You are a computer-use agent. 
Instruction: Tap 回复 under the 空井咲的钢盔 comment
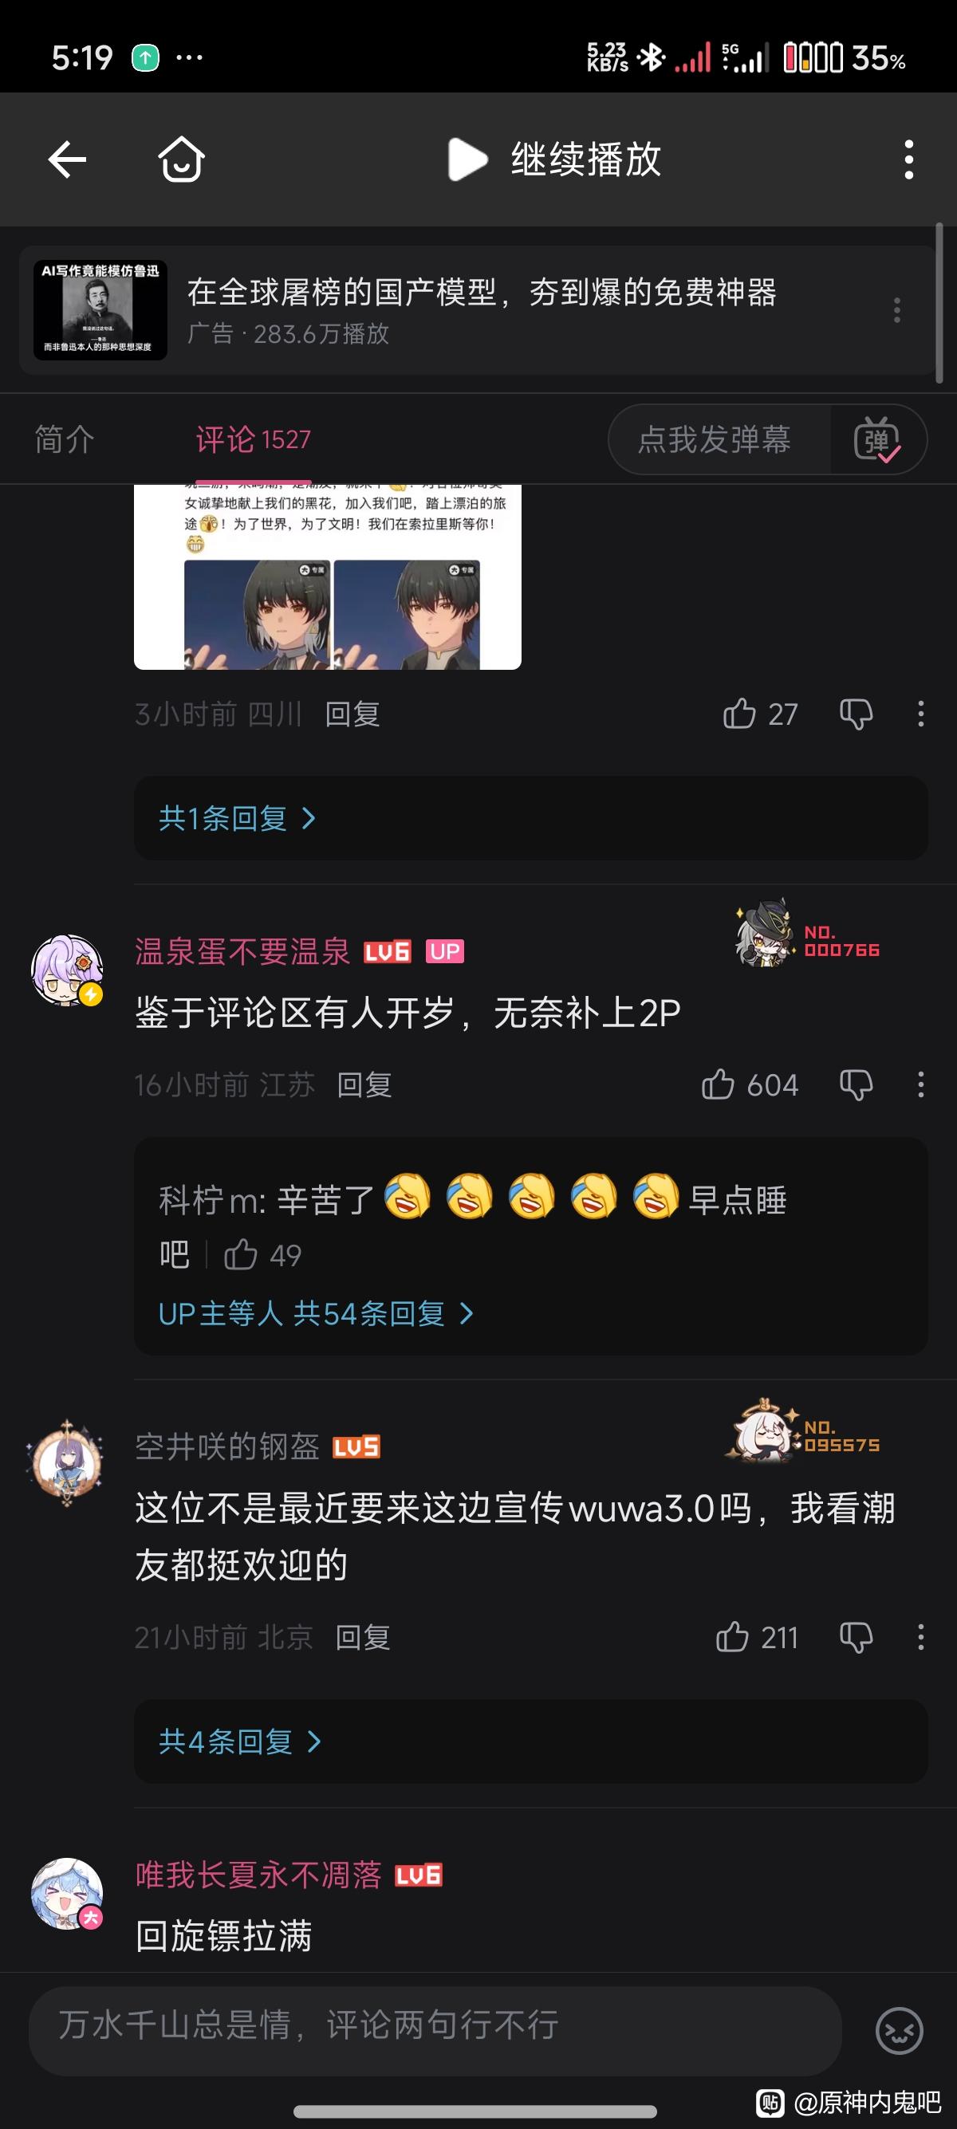coord(363,1637)
